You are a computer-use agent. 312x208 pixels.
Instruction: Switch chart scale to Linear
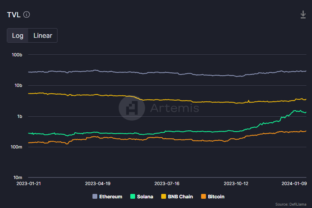point(43,35)
